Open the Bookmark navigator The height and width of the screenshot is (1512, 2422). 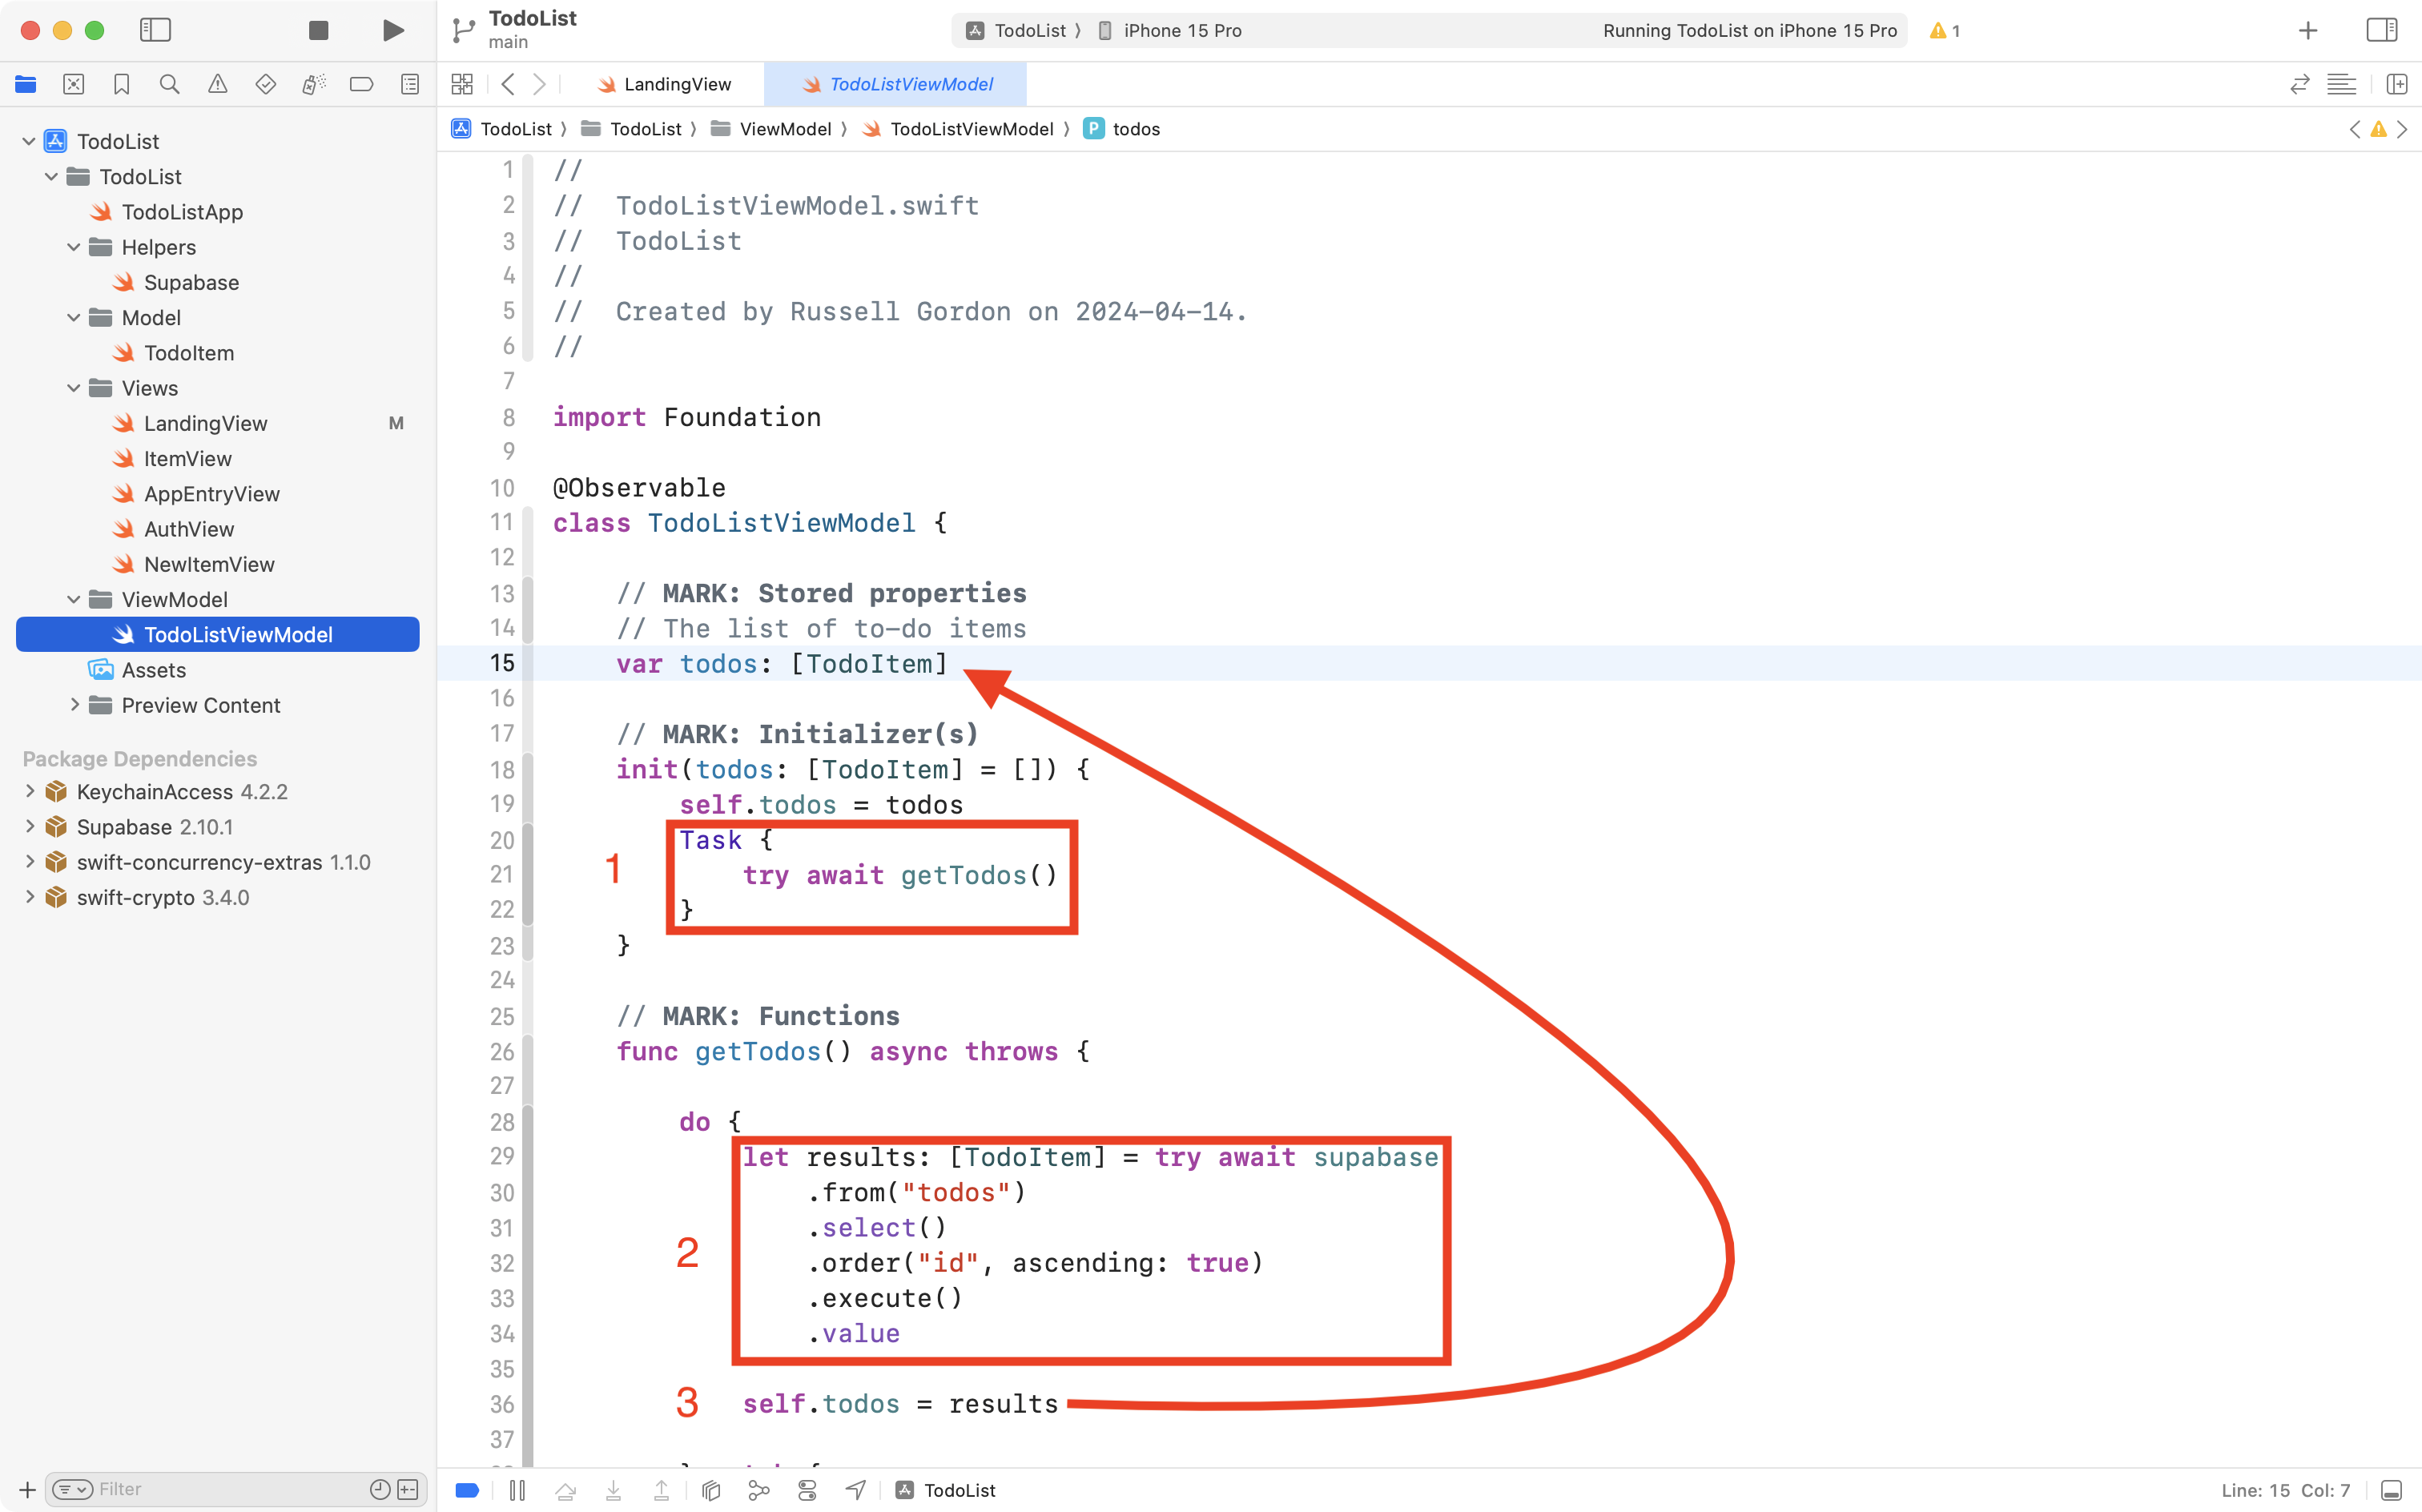tap(121, 84)
